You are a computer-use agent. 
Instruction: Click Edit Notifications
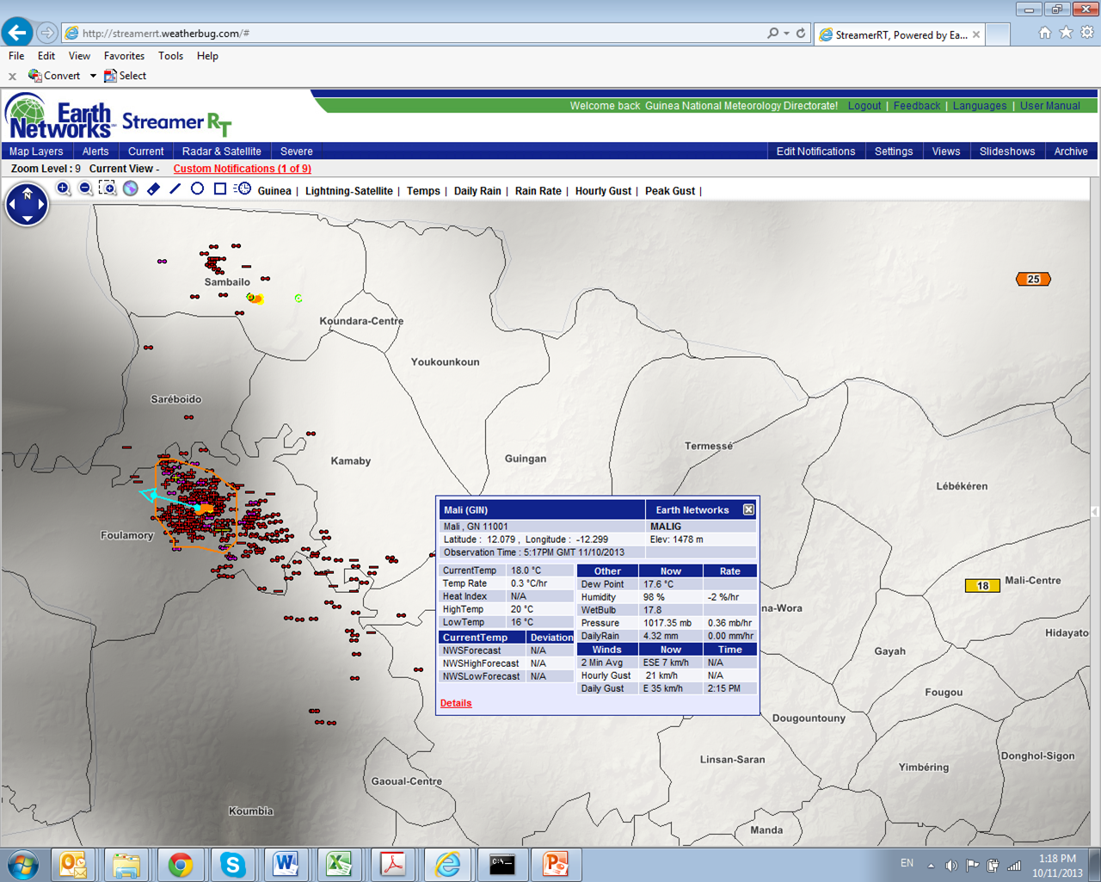click(815, 151)
